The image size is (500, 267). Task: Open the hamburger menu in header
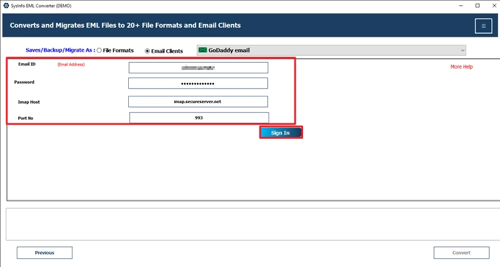483,26
